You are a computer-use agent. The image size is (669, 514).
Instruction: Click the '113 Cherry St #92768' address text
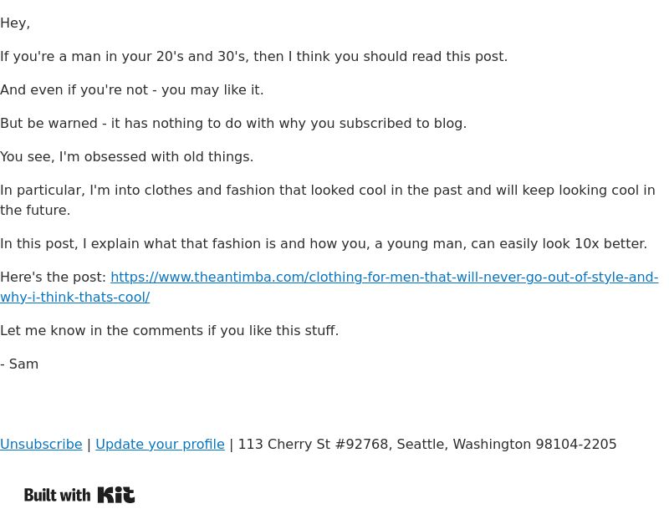tap(314, 445)
